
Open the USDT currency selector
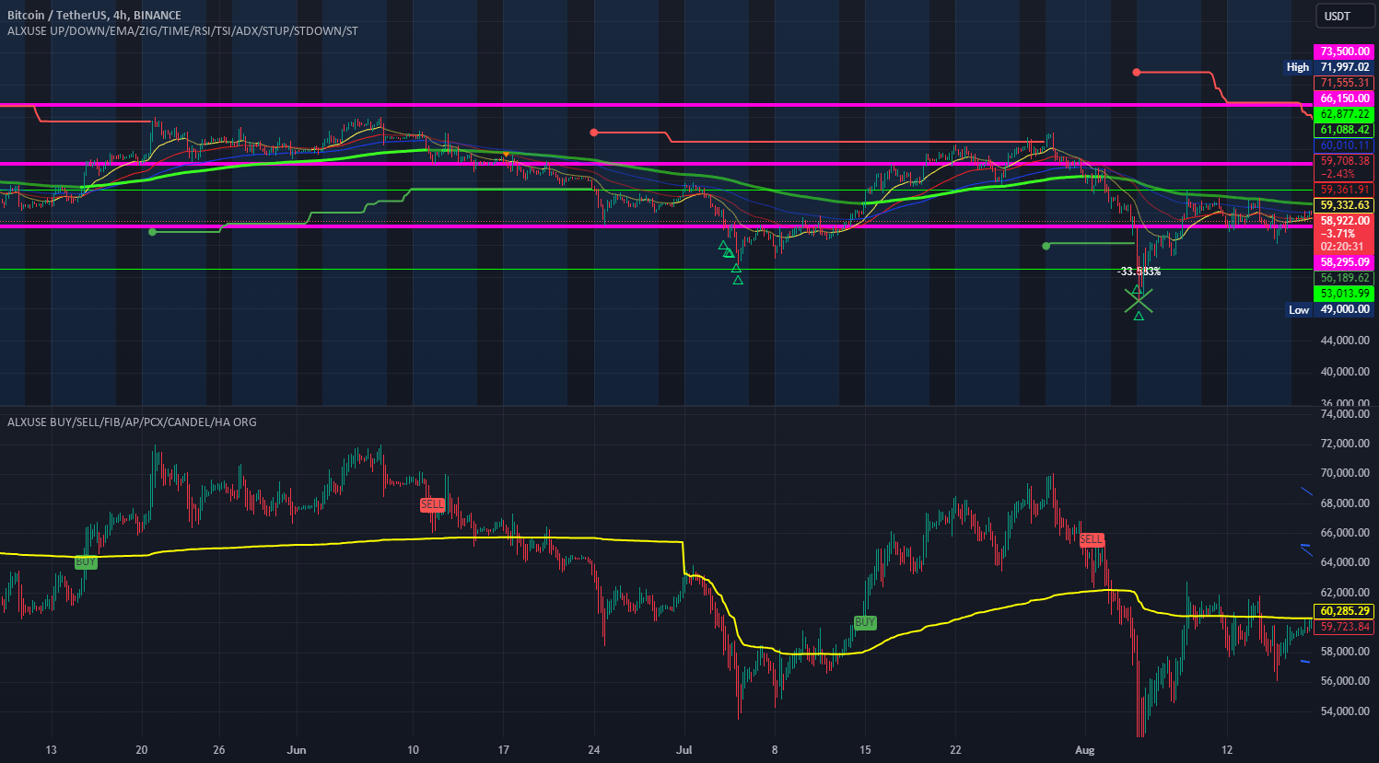[x=1338, y=16]
